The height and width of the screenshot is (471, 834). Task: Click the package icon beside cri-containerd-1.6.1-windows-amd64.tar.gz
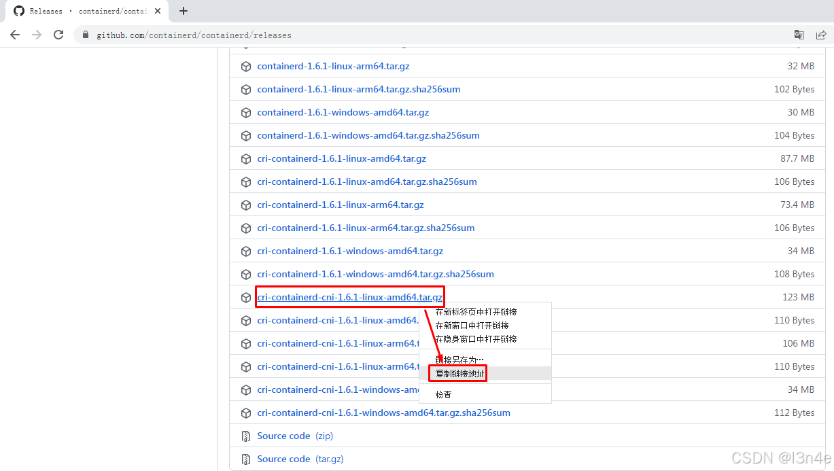[x=246, y=251]
